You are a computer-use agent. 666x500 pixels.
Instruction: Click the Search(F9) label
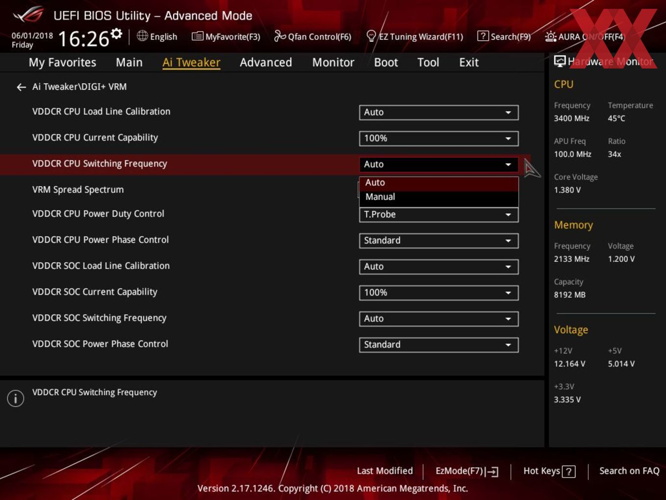pyautogui.click(x=511, y=37)
